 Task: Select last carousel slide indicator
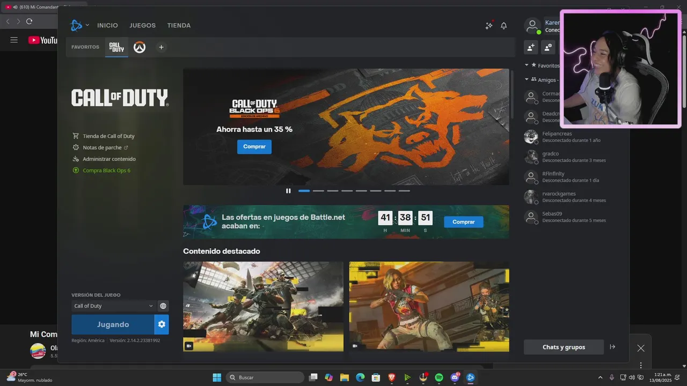404,191
